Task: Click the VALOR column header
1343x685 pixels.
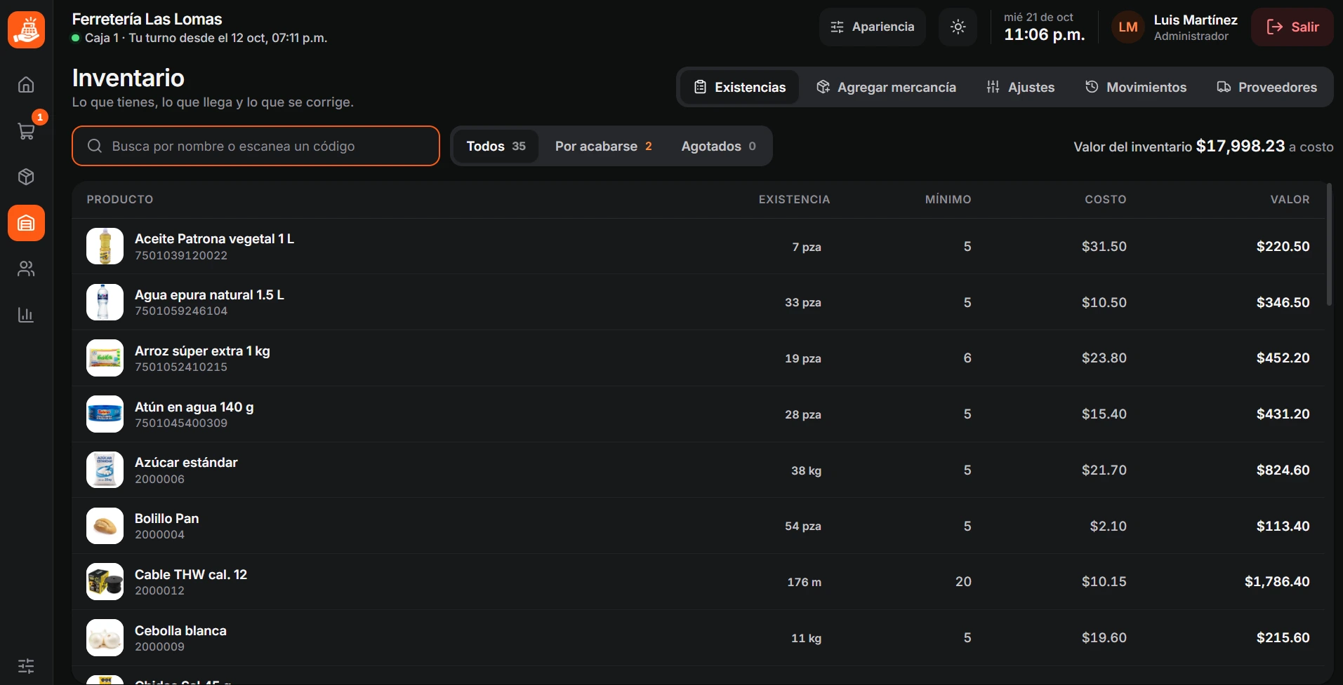Action: (x=1290, y=199)
